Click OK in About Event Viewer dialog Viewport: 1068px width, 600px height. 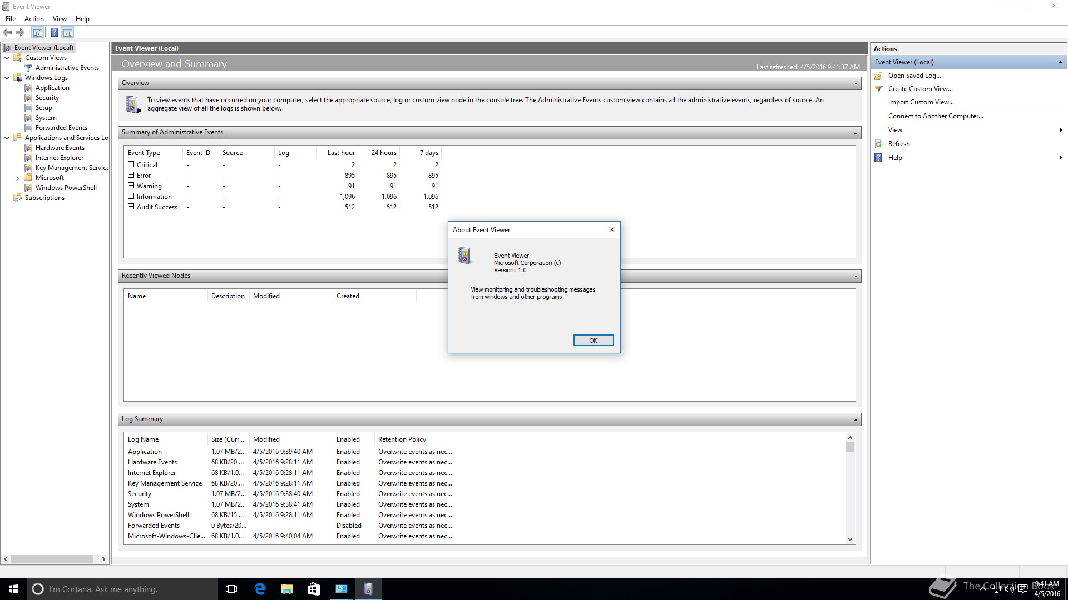click(593, 341)
